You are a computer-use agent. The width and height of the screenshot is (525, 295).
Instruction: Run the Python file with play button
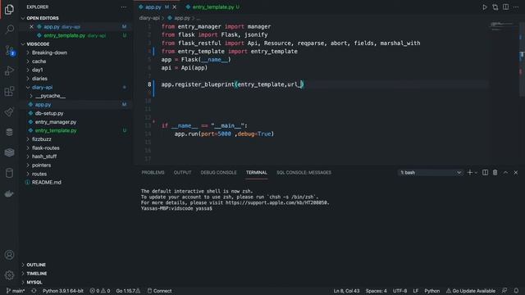(x=485, y=7)
